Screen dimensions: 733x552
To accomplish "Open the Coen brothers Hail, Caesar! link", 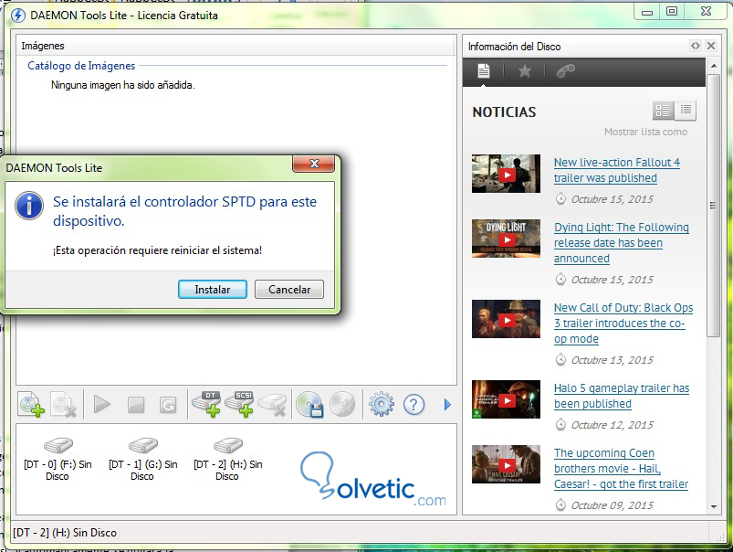I will 621,468.
